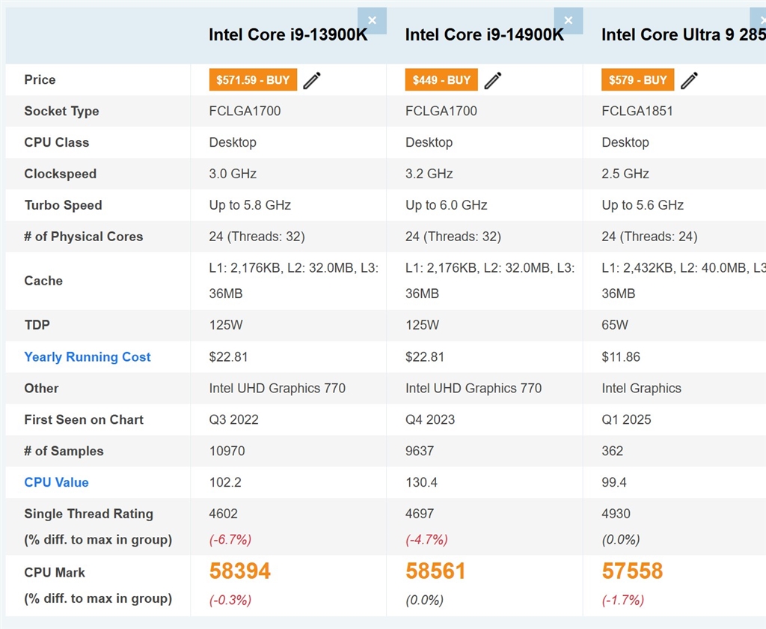Select the Intel Core i9-14900K heading
Screen dimensions: 766x629
point(484,34)
